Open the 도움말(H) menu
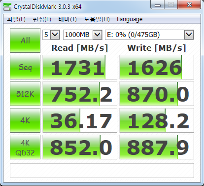Viewport: 204px width, 186px height. tap(97, 19)
